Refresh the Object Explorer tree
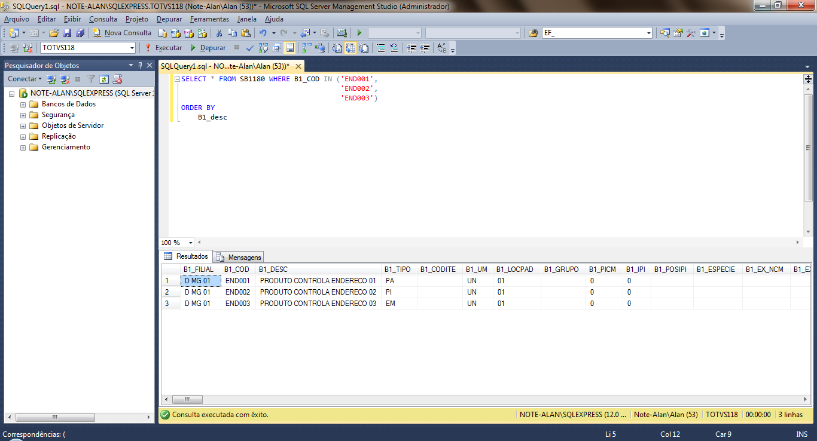Viewport: 817px width, 441px height. (104, 79)
